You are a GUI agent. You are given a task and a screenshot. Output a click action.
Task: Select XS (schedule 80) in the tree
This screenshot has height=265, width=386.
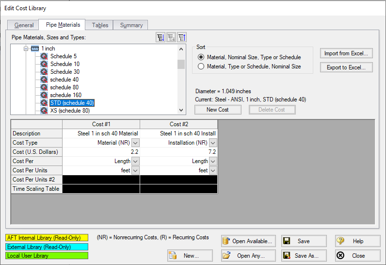(70, 111)
